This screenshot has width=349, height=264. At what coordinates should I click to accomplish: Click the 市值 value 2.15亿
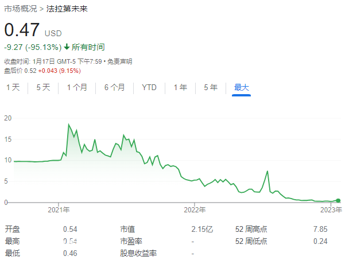pos(202,229)
